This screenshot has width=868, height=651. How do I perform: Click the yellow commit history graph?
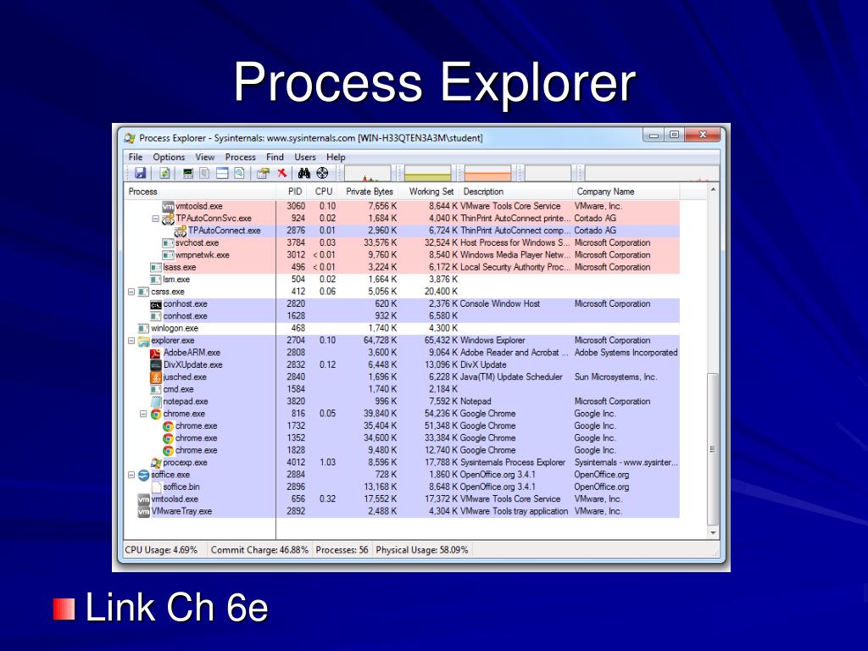(x=428, y=173)
